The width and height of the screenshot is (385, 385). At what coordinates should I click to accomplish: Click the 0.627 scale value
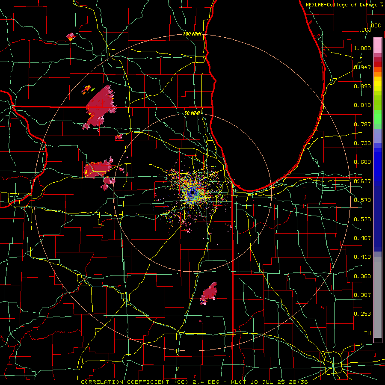tap(362, 181)
